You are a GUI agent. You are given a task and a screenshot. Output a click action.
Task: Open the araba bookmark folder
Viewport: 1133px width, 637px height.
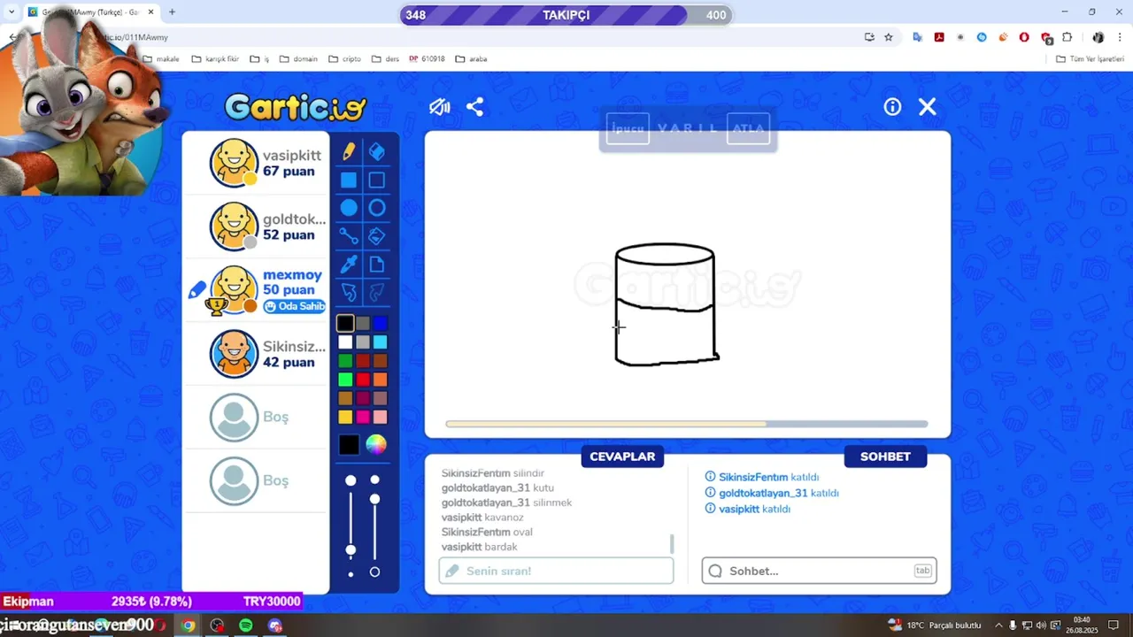tap(472, 59)
